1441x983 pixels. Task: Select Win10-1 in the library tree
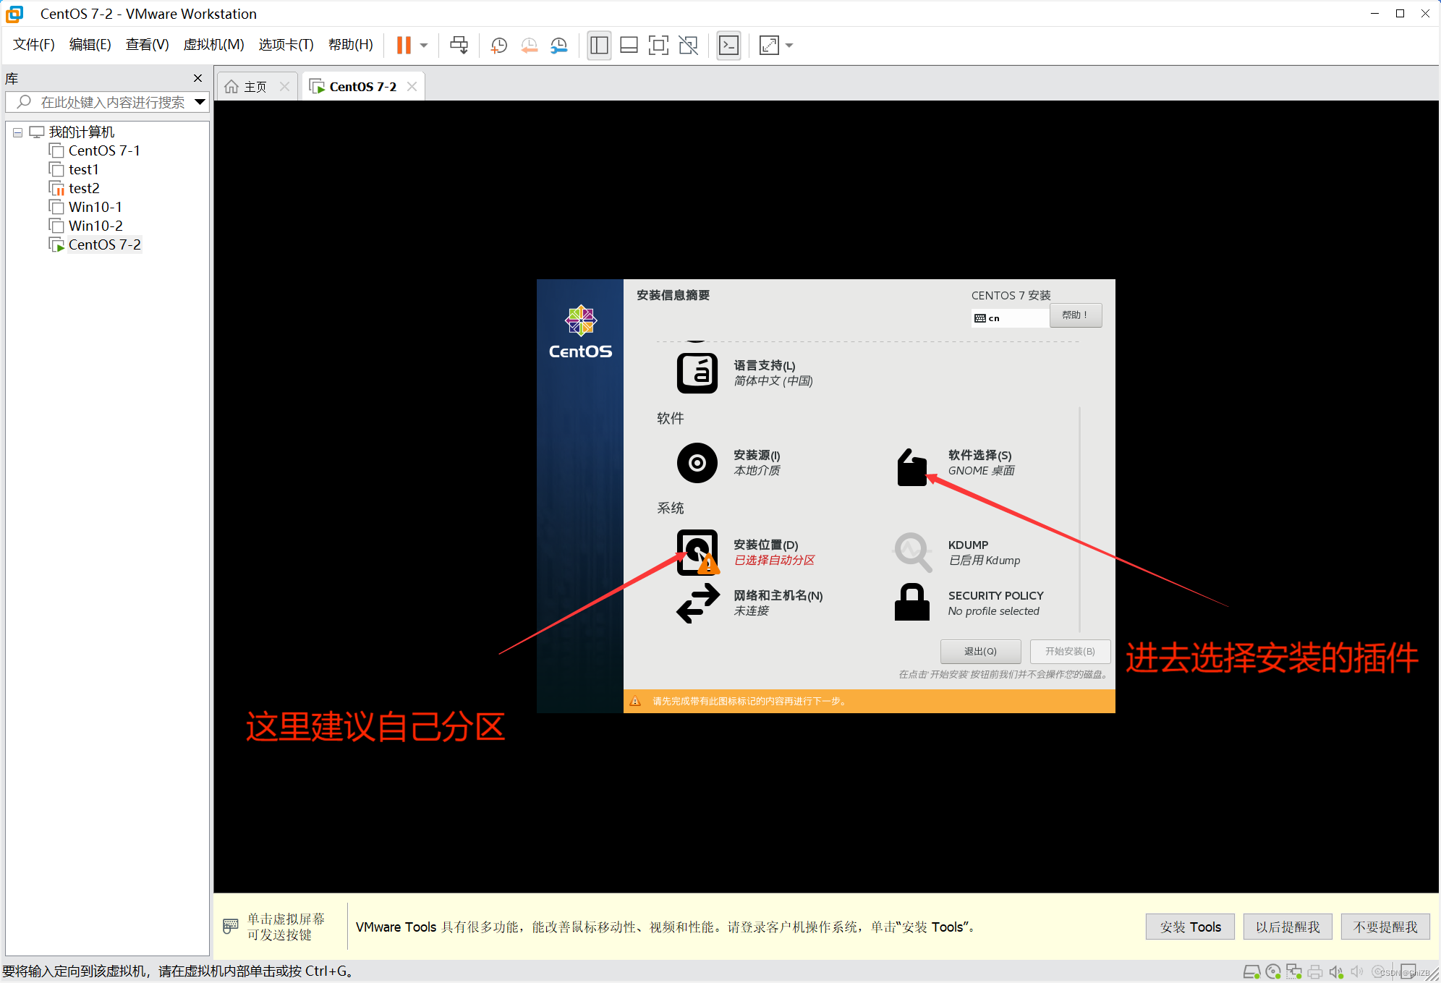[95, 207]
